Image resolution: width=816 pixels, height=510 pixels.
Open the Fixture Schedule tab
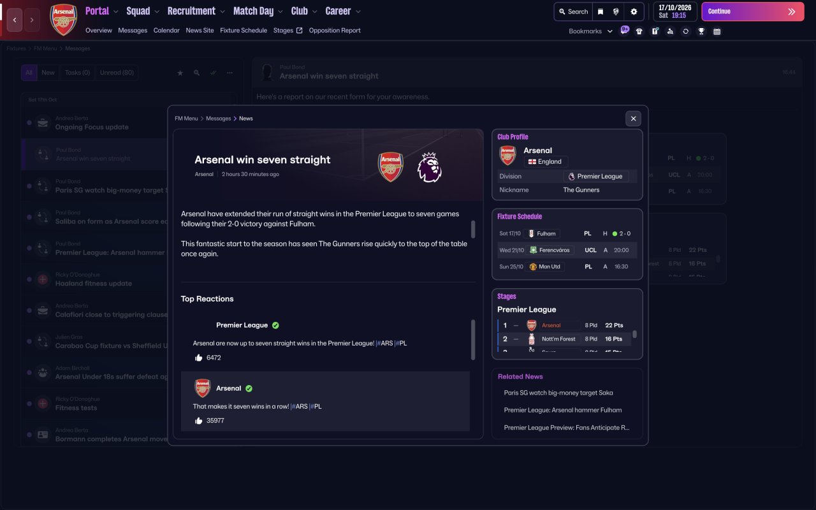coord(244,31)
